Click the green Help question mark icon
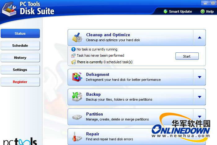 click(203, 11)
